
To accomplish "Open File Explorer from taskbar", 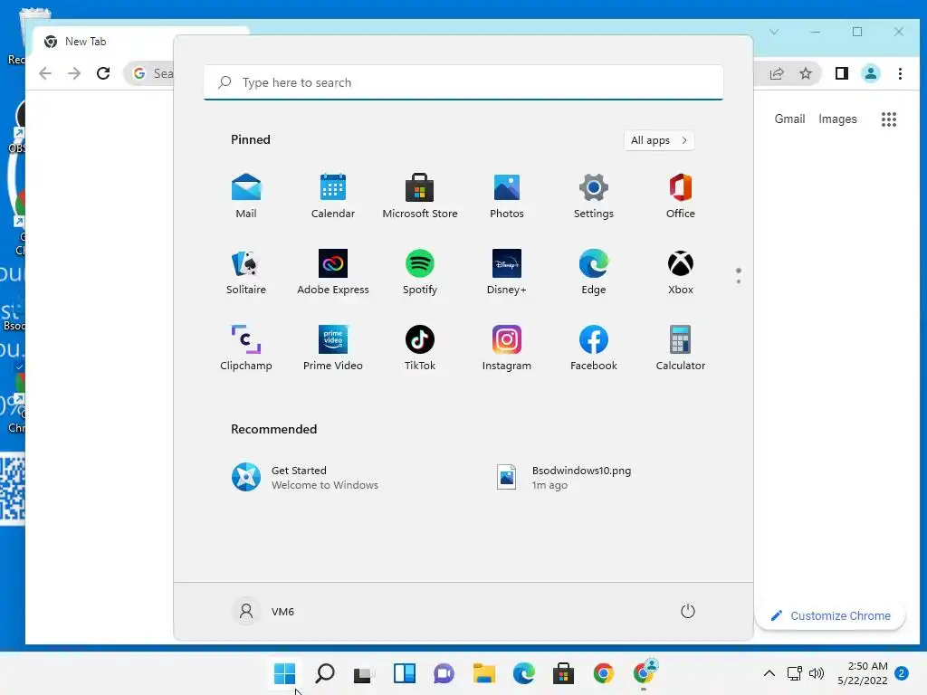I will click(483, 673).
